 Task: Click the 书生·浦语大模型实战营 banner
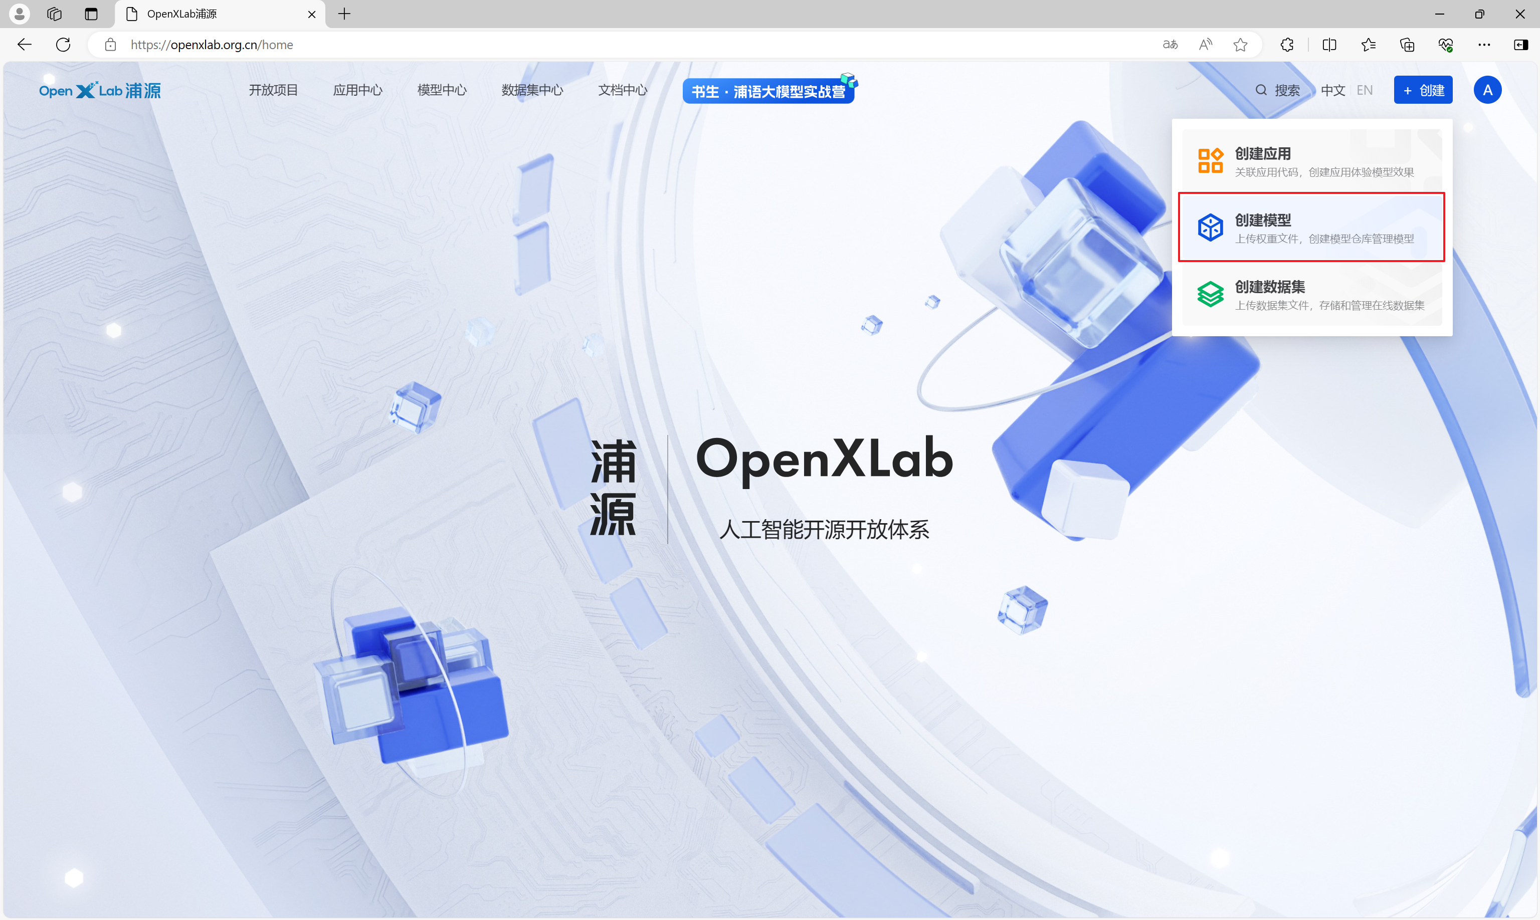pyautogui.click(x=769, y=91)
